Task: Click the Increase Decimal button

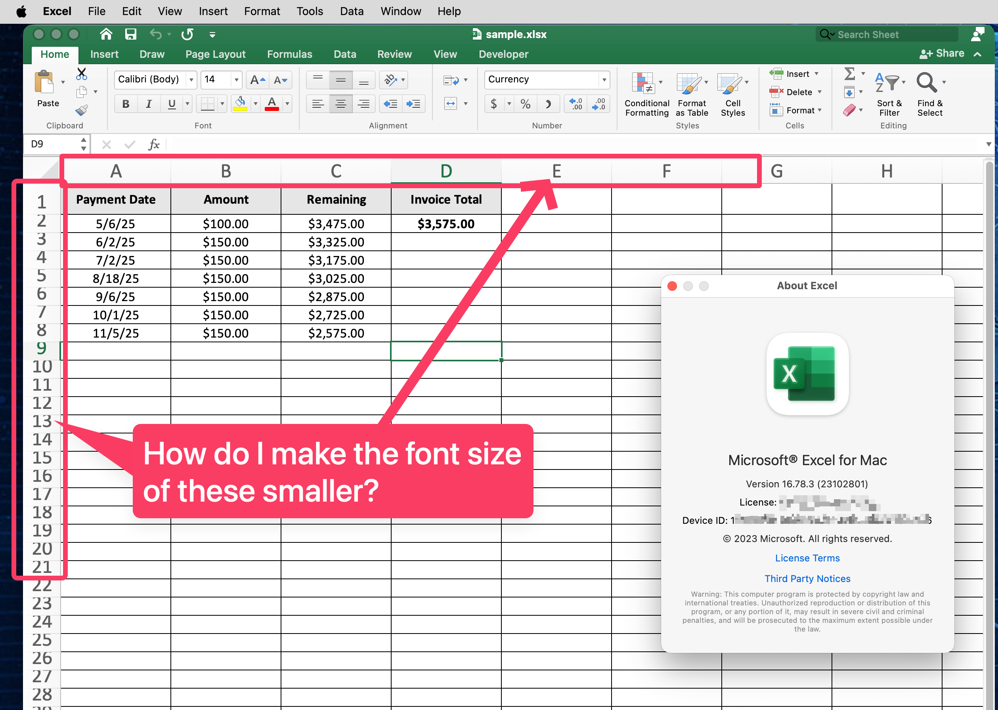Action: click(x=575, y=104)
